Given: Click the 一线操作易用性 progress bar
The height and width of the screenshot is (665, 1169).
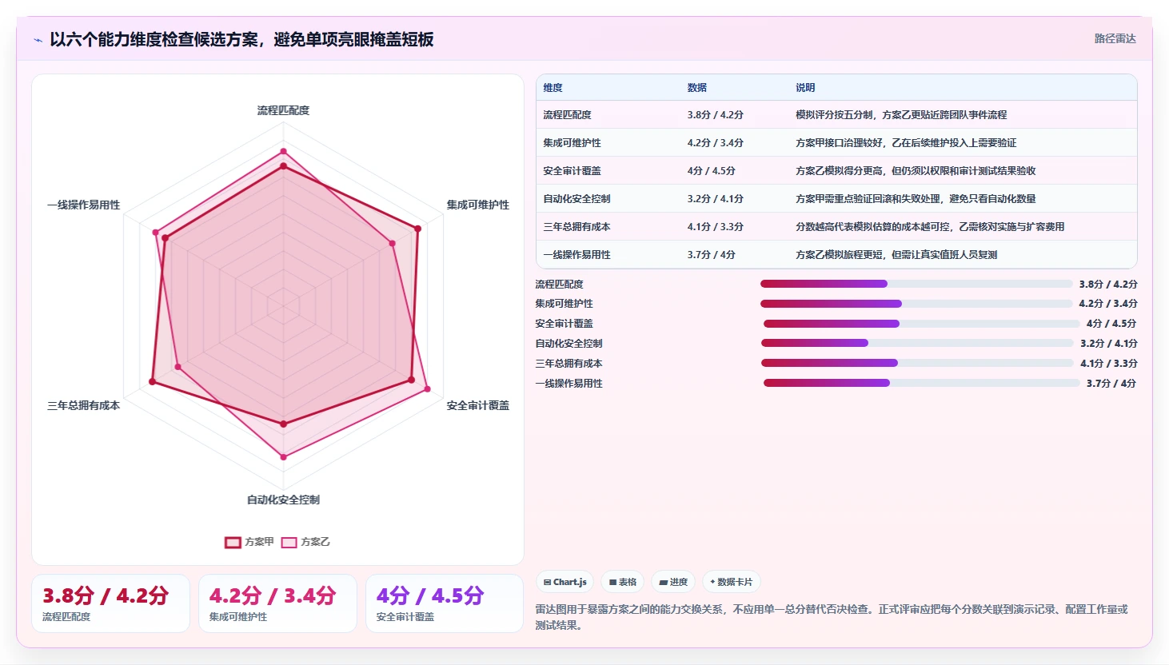Looking at the screenshot, I should (922, 383).
